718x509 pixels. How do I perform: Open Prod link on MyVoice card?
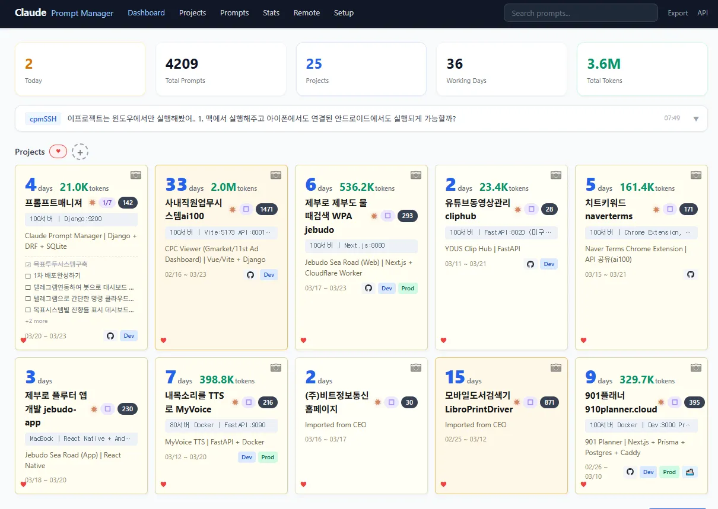point(268,457)
